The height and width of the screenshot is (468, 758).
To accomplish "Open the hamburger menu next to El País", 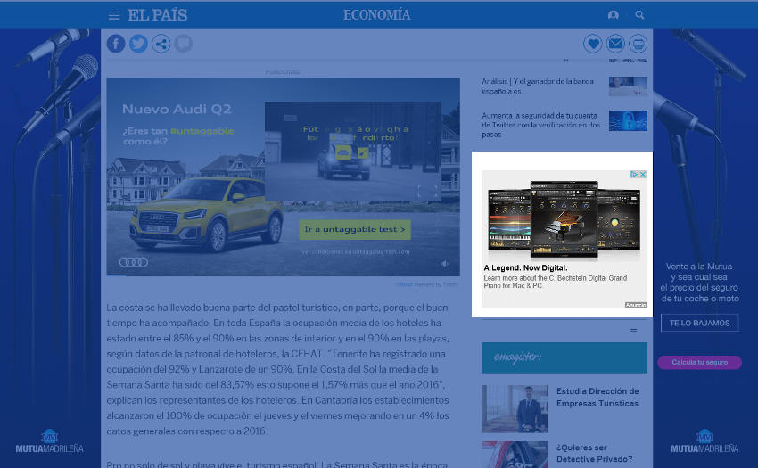I will pyautogui.click(x=114, y=15).
